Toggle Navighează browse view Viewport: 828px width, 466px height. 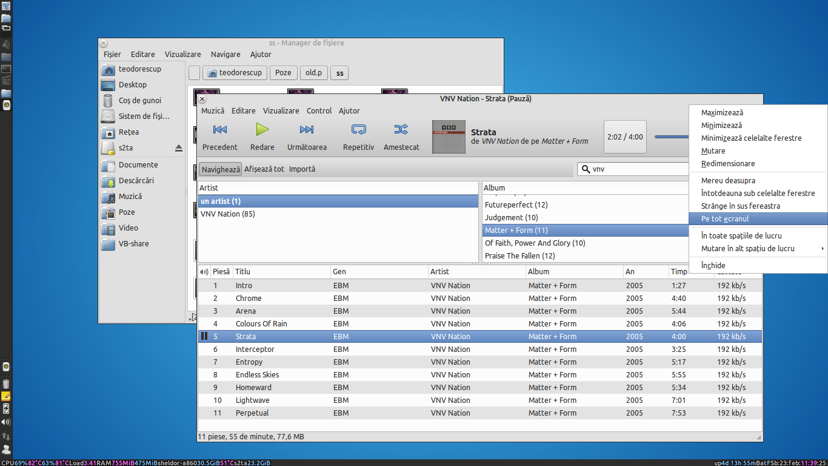pyautogui.click(x=221, y=169)
